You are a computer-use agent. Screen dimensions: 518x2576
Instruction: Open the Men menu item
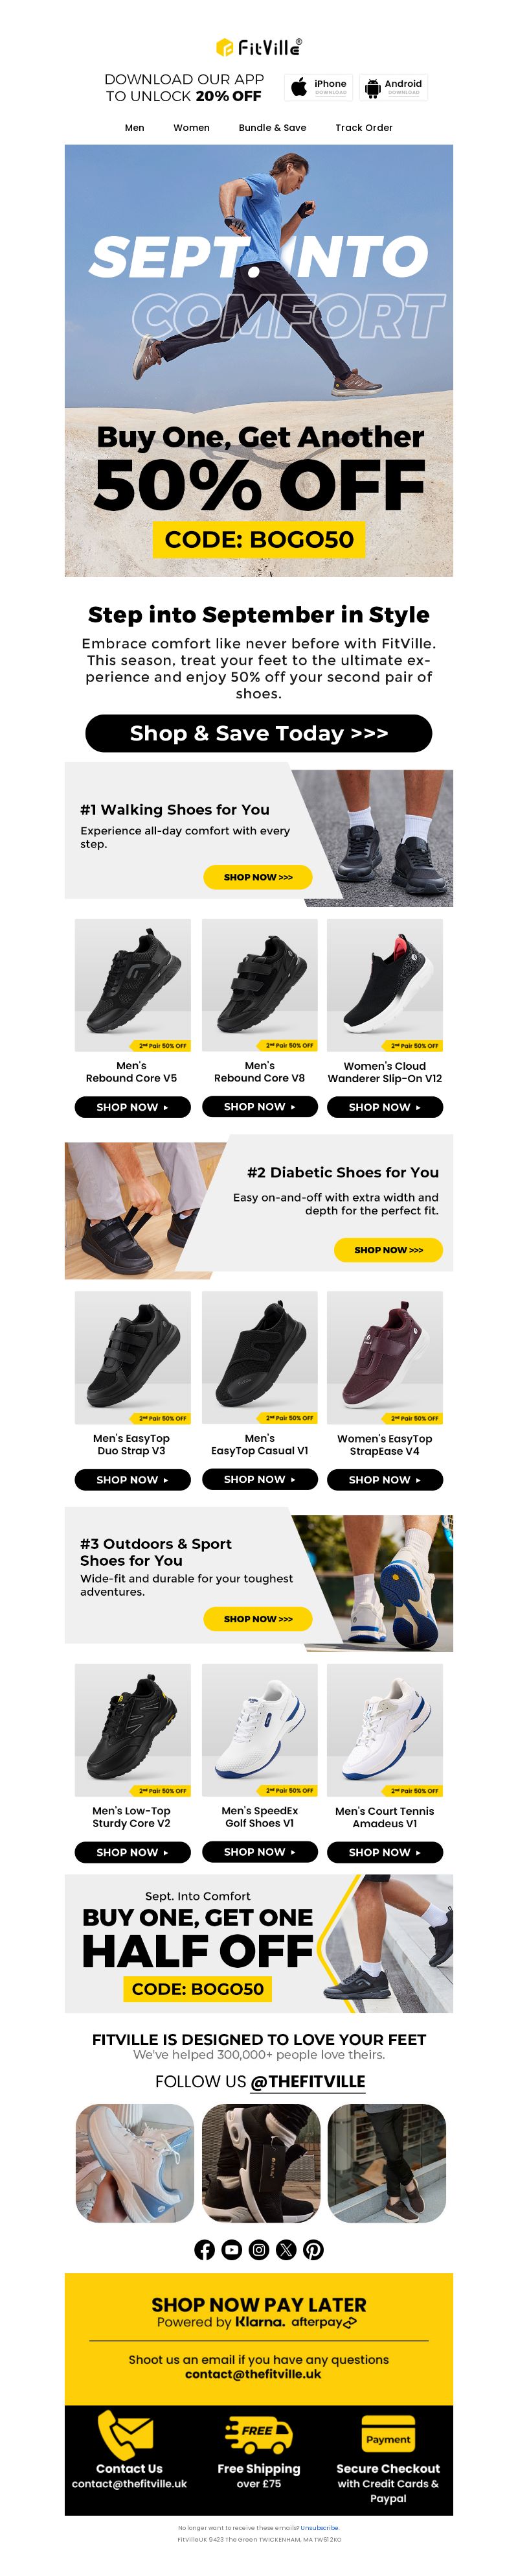click(135, 128)
